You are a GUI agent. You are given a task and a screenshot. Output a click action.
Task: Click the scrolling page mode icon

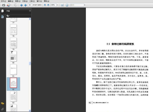pyautogui.click(x=62, y=5)
